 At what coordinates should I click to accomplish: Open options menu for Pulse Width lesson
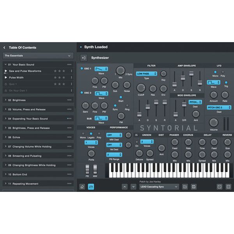coord(71,77)
